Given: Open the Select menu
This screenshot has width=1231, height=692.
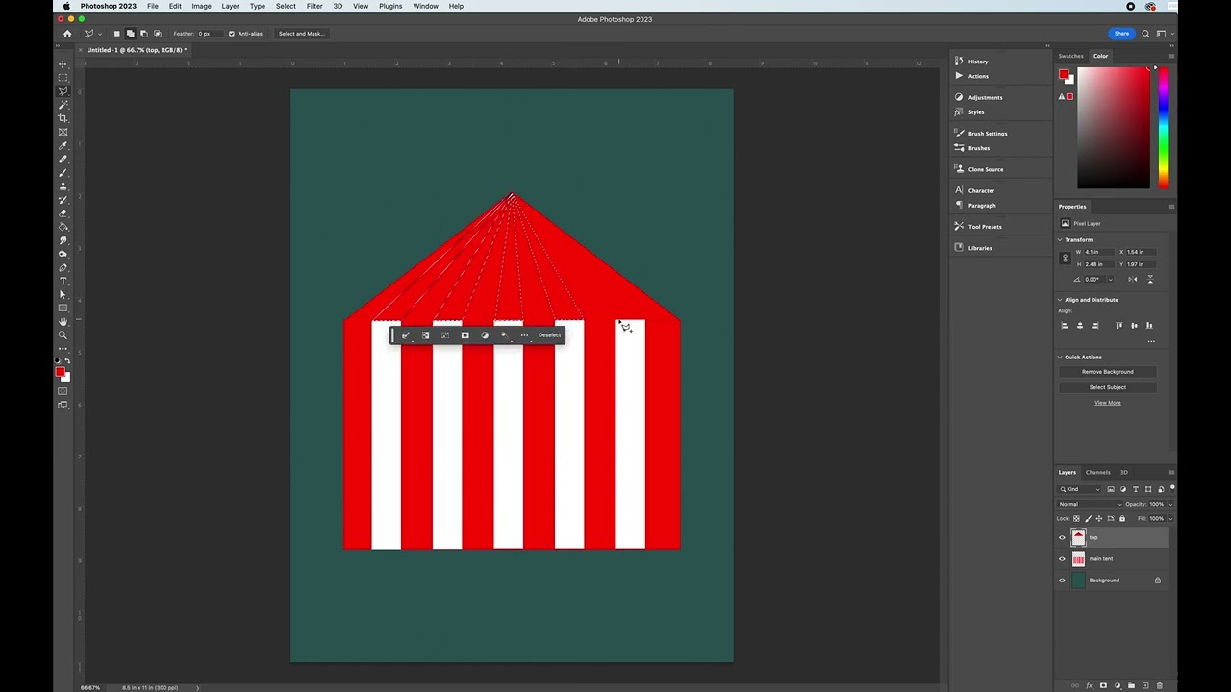Looking at the screenshot, I should [x=286, y=6].
